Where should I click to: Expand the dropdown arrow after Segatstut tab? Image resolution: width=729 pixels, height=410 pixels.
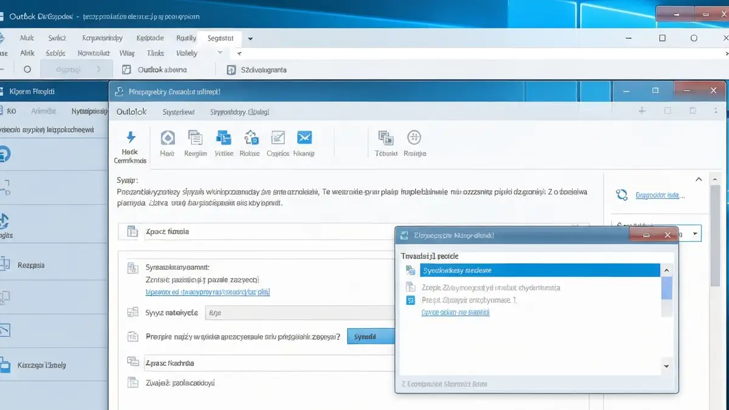(x=250, y=38)
